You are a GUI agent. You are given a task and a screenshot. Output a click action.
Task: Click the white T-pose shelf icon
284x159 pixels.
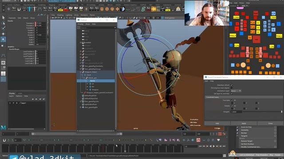[35, 9]
